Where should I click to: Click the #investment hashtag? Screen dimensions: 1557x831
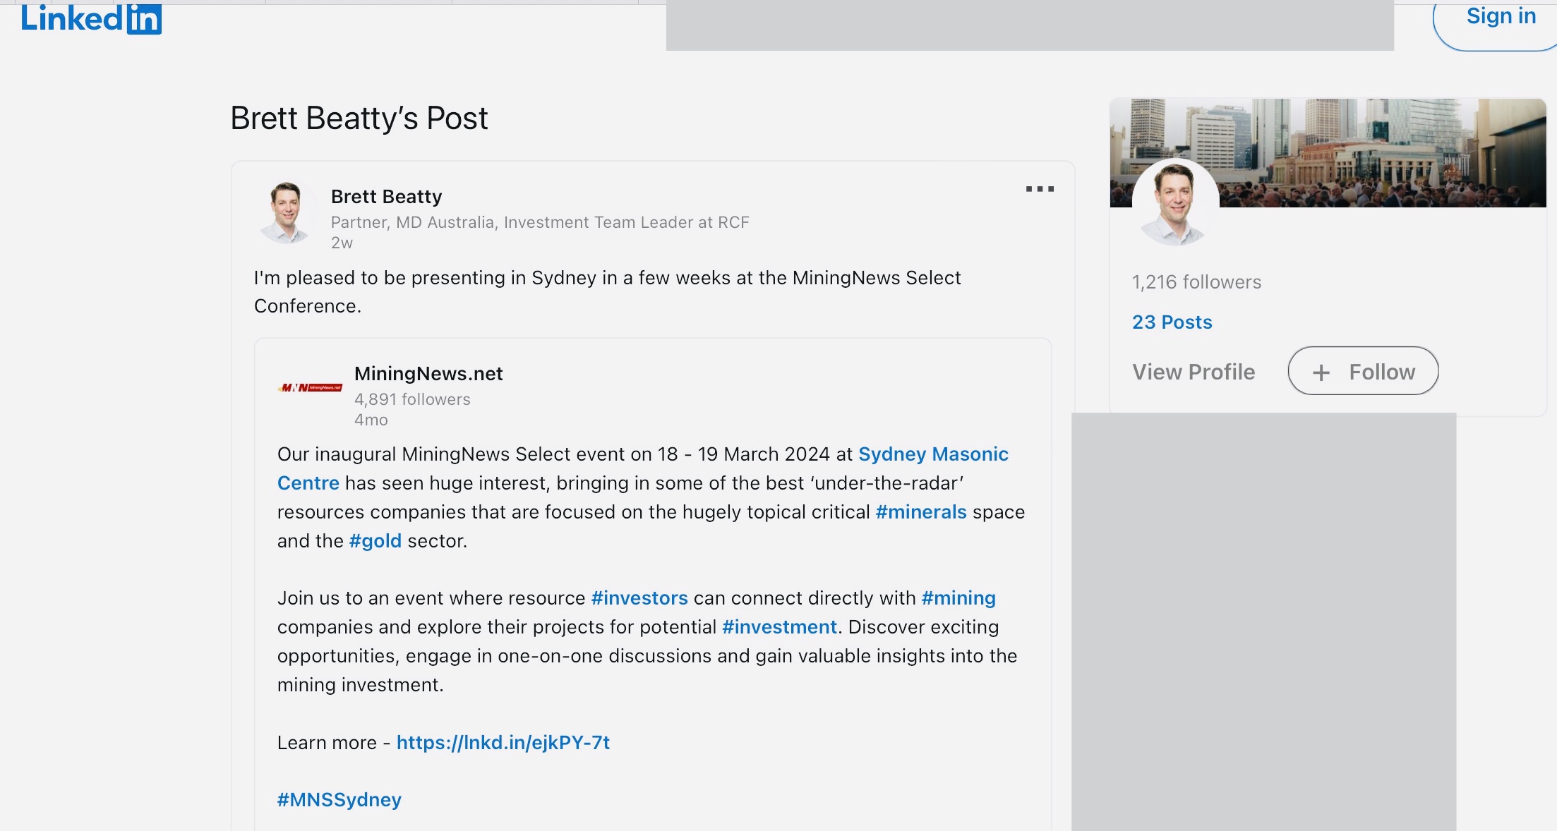(779, 627)
